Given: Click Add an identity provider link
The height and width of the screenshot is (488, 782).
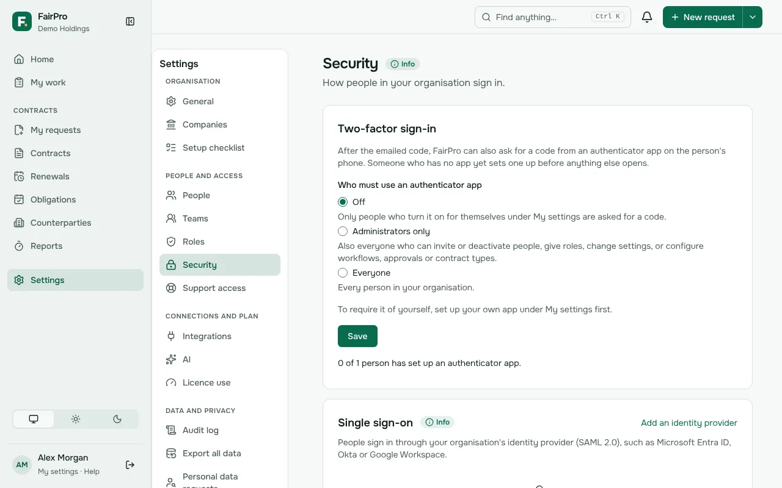Looking at the screenshot, I should (689, 423).
